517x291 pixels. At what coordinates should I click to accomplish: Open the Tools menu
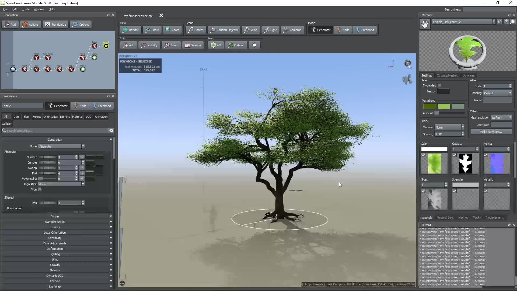click(25, 9)
